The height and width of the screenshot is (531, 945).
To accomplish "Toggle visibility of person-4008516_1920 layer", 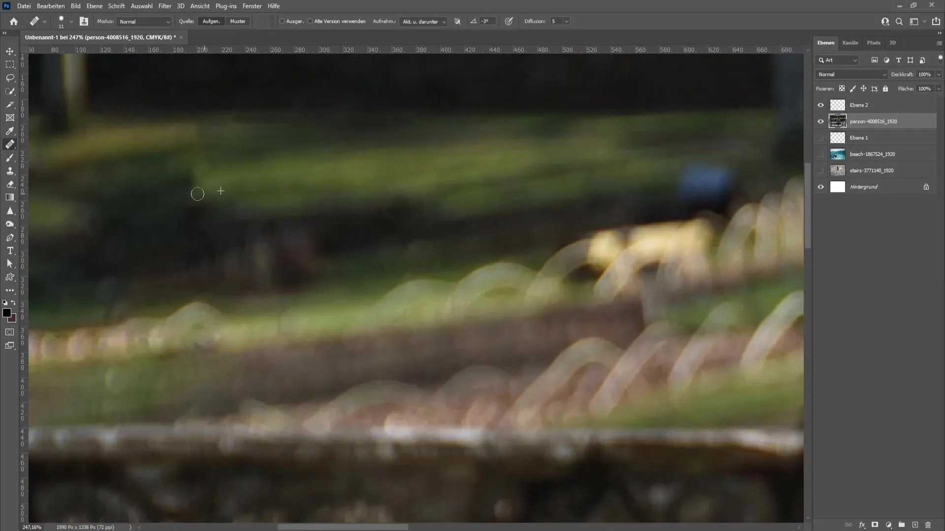I will 820,121.
